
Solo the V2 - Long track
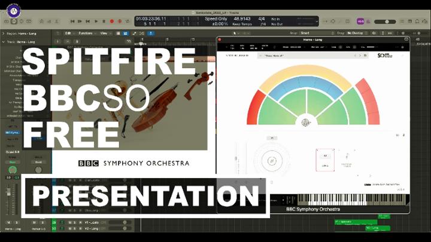pyautogui.click(x=75, y=228)
